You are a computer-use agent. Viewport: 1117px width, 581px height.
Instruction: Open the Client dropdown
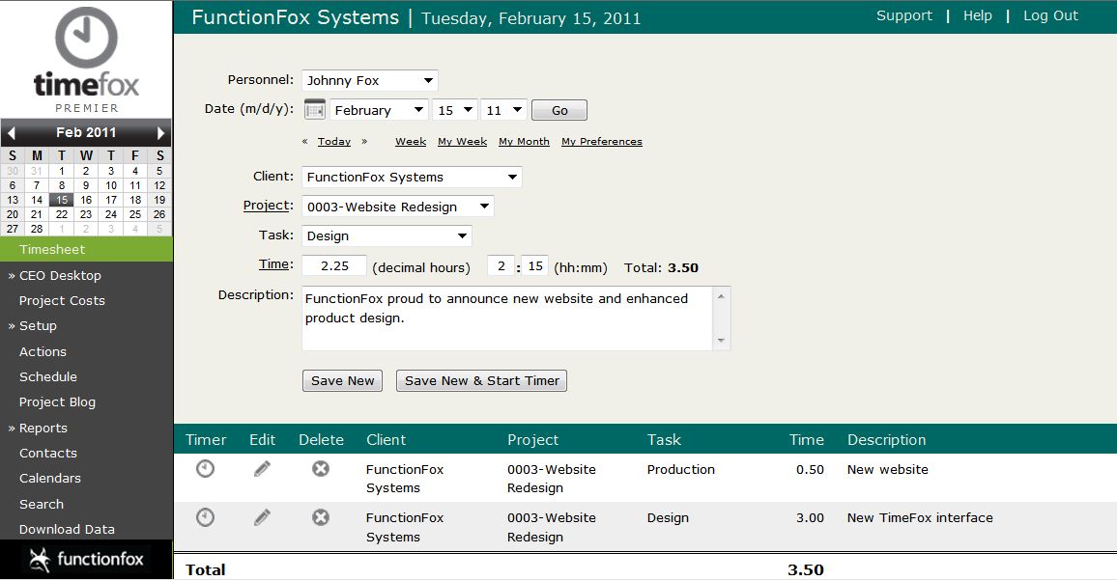tap(412, 177)
